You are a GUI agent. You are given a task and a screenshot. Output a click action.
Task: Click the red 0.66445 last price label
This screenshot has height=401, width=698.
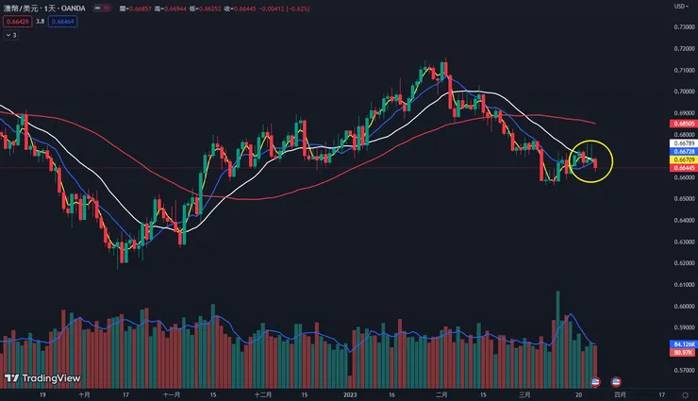pos(684,168)
